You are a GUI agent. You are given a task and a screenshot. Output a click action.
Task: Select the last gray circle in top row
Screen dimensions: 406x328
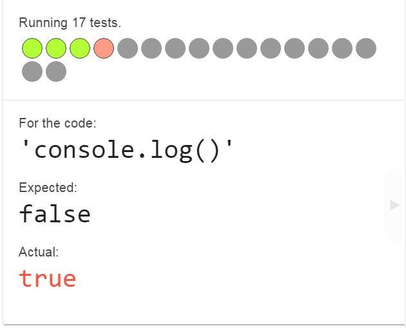click(x=365, y=48)
